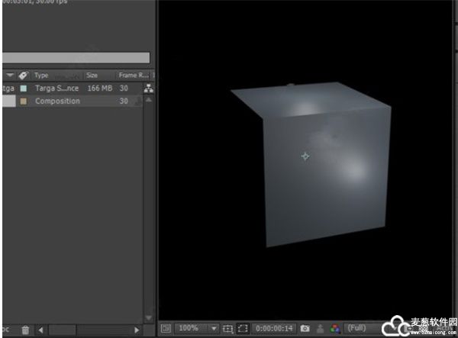The width and height of the screenshot is (458, 338).
Task: Select the Composition project item
Action: click(x=57, y=101)
